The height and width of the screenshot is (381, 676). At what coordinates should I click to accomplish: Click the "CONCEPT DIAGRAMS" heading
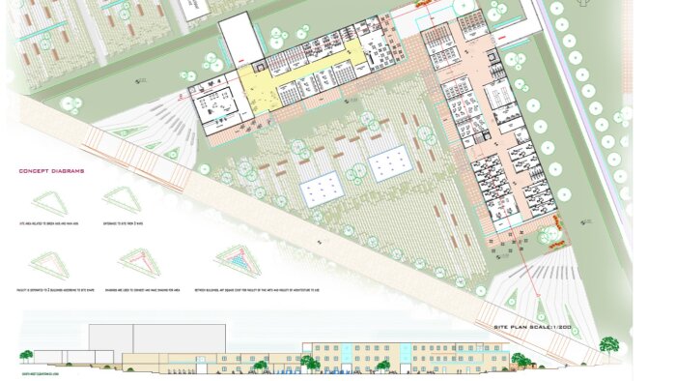[x=51, y=171]
